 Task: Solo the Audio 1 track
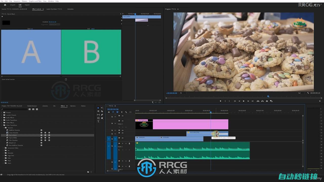pyautogui.click(x=126, y=143)
